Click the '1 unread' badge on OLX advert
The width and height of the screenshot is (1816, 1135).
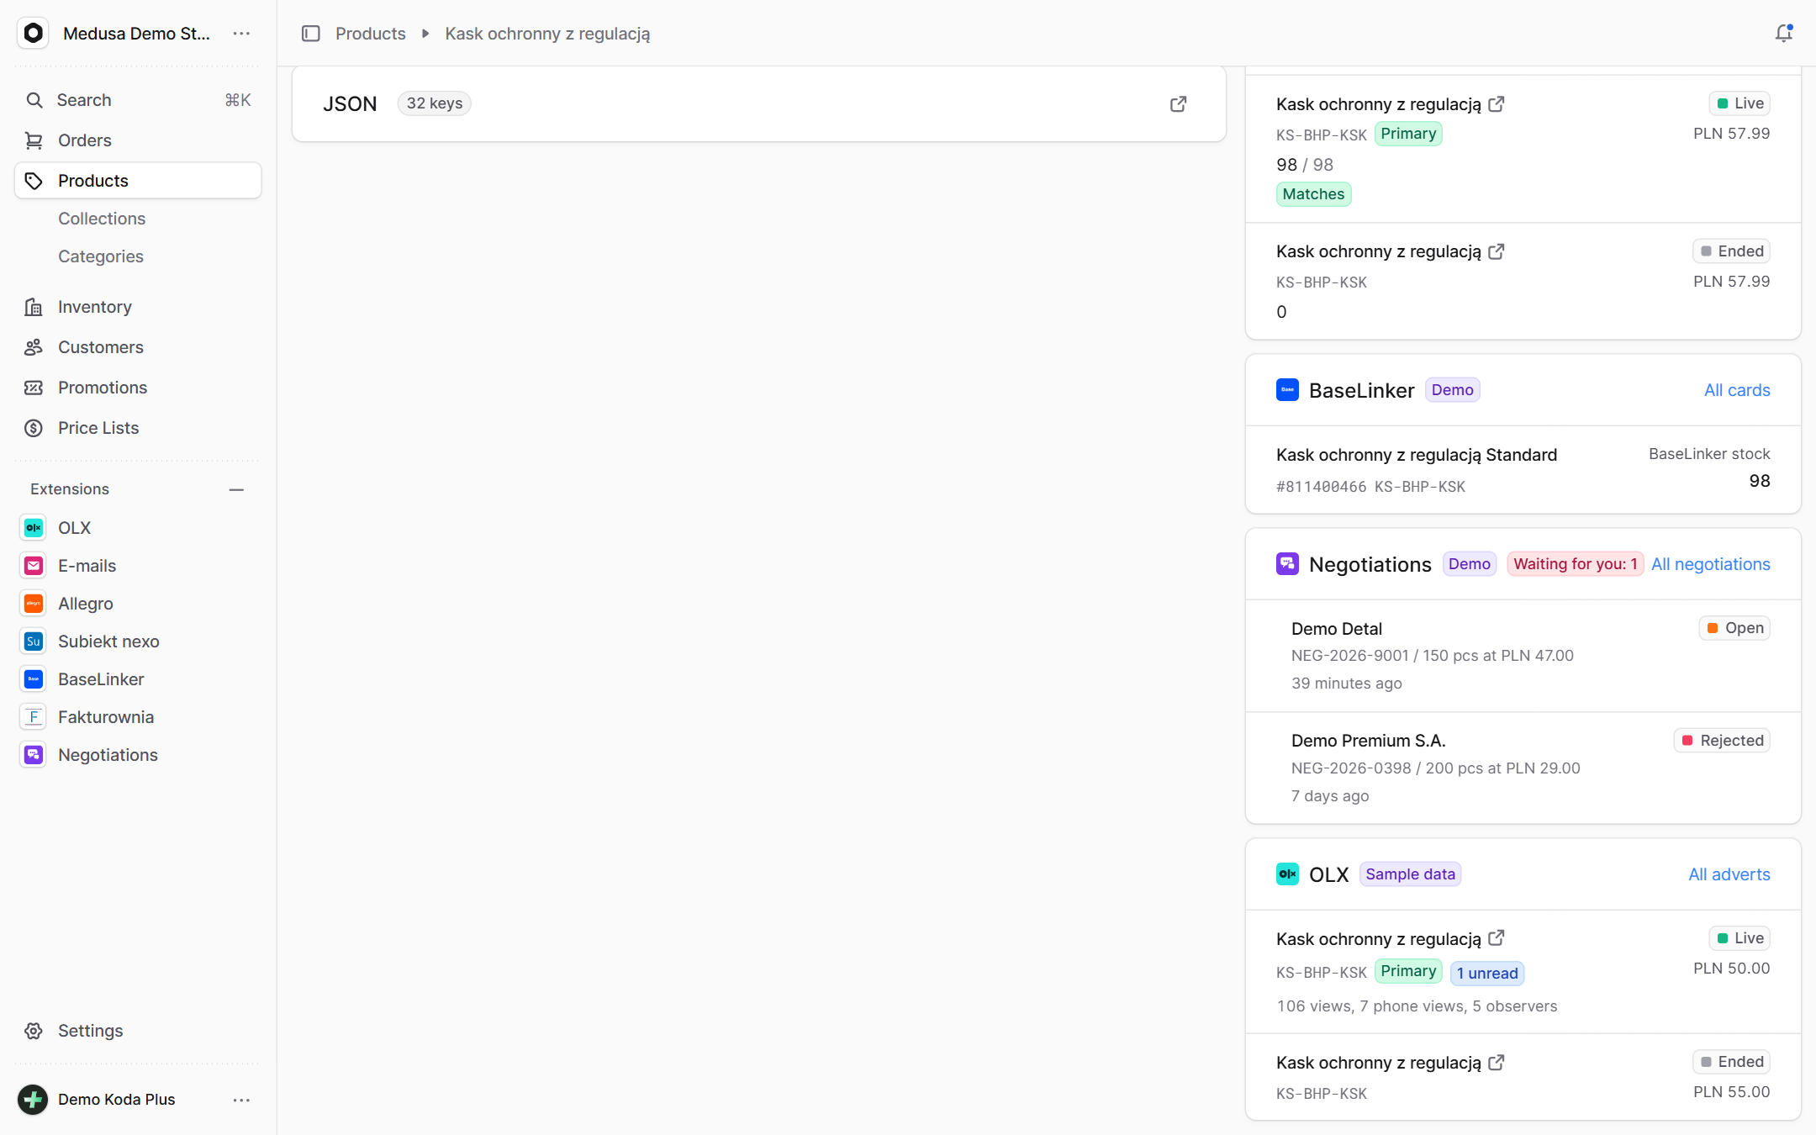[1487, 973]
